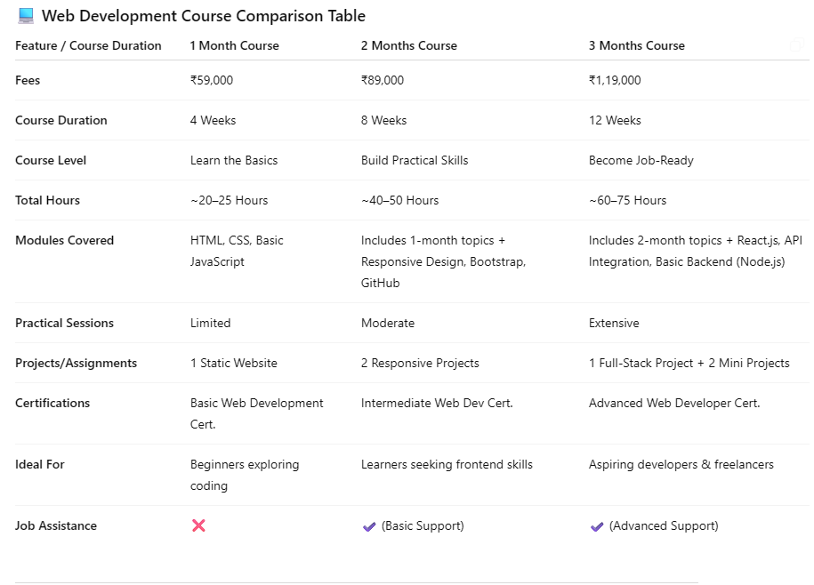This screenshot has width=814, height=585.
Task: Click the red cross under 1 Month Course
Action: click(198, 525)
